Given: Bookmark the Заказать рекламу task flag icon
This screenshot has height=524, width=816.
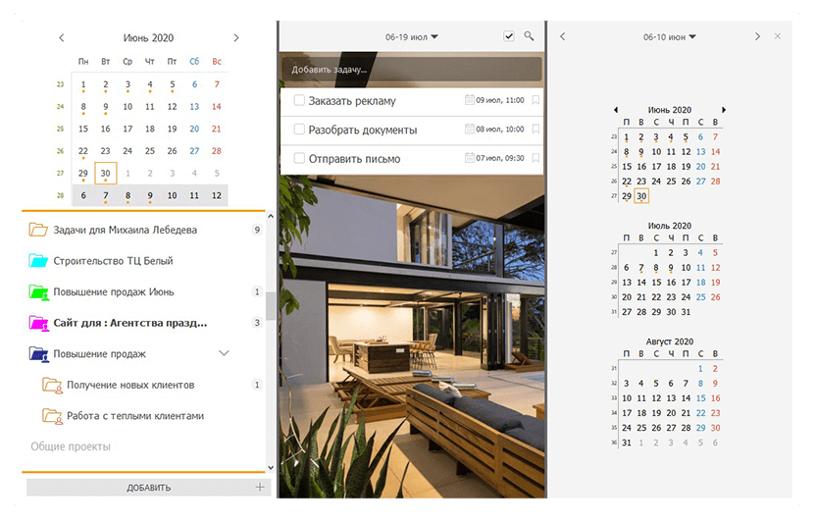Looking at the screenshot, I should coord(535,100).
